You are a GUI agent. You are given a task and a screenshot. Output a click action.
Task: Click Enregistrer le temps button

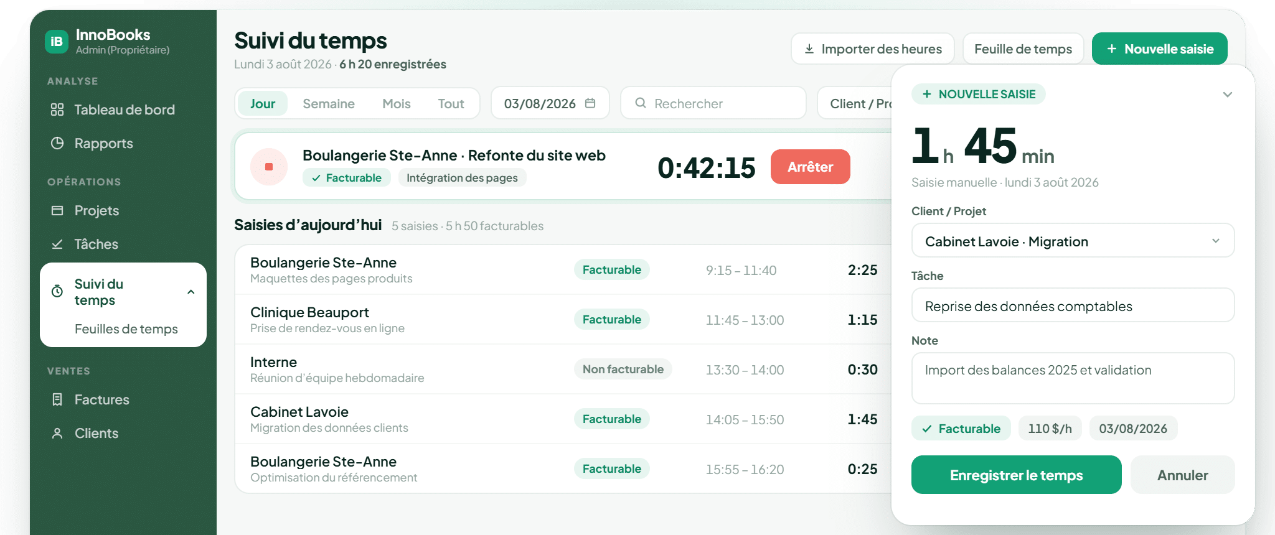[1016, 475]
